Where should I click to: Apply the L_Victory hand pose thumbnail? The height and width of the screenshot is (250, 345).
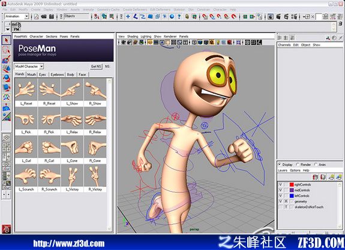tap(72, 178)
